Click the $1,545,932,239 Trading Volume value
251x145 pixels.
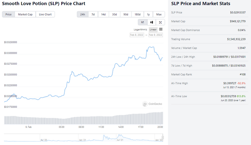pyautogui.click(x=236, y=39)
